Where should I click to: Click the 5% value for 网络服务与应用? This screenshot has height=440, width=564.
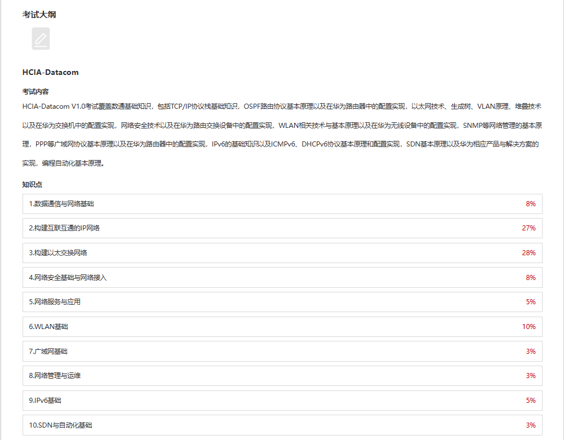pyautogui.click(x=531, y=302)
